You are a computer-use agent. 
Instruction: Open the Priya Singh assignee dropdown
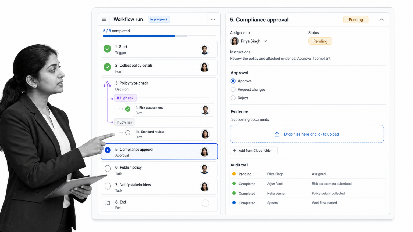[x=249, y=41]
